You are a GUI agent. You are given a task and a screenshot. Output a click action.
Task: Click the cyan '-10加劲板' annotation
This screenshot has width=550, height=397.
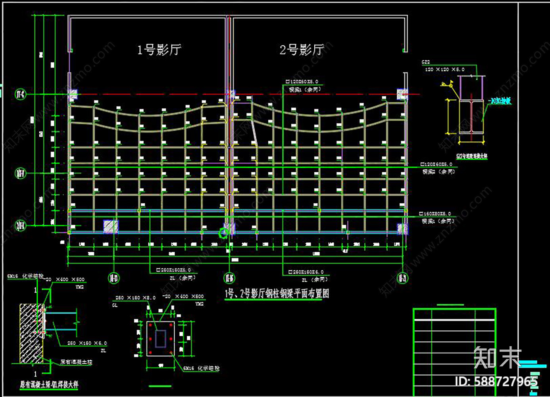(499, 101)
